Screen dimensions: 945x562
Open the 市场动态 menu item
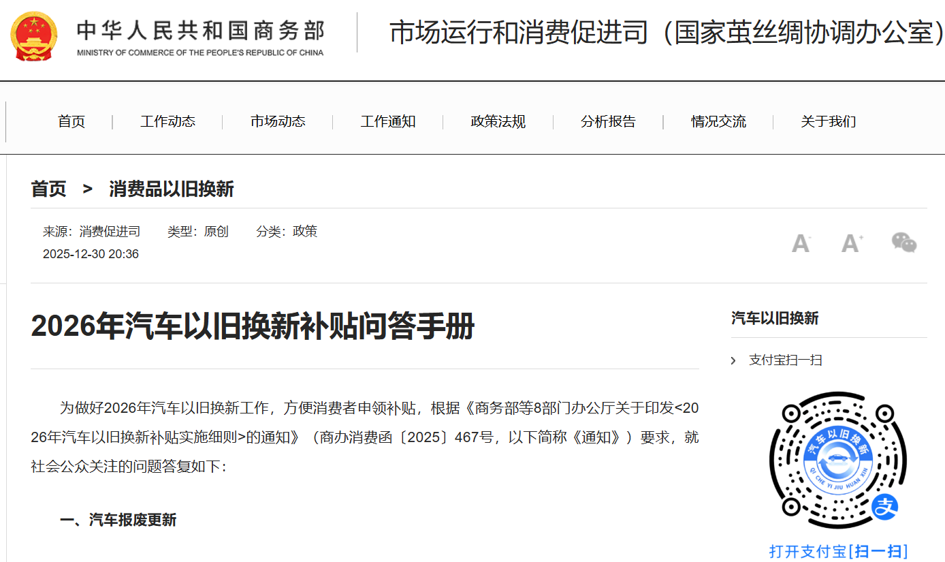point(277,121)
